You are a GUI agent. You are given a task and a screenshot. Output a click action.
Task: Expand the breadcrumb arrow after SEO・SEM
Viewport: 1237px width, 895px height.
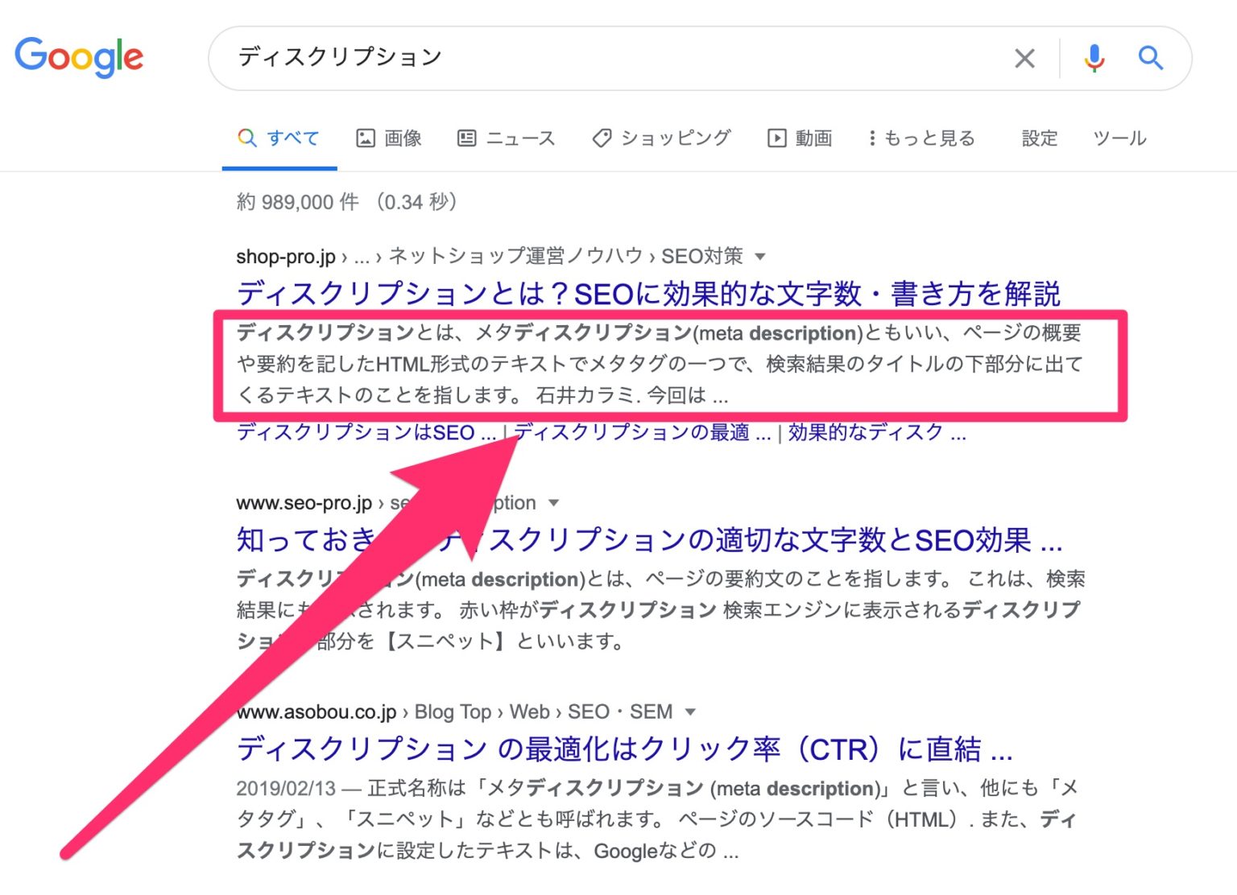690,711
